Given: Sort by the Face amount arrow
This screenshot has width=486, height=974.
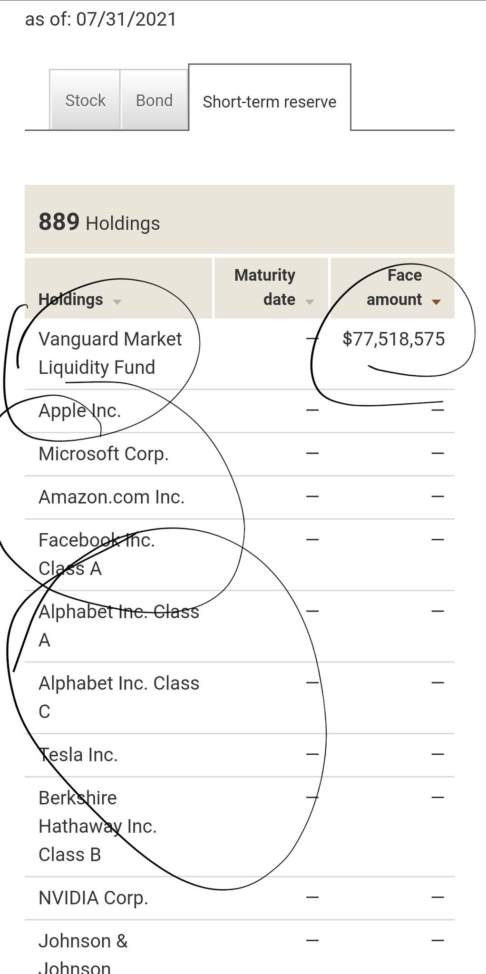Looking at the screenshot, I should coord(436,302).
